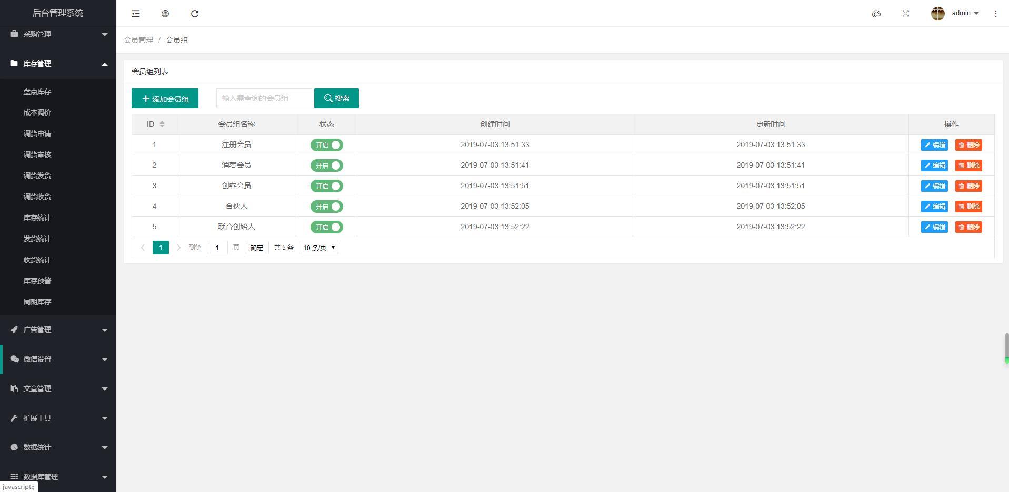Open the 10 条/页 page size dropdown
Viewport: 1009px width, 492px height.
[318, 248]
